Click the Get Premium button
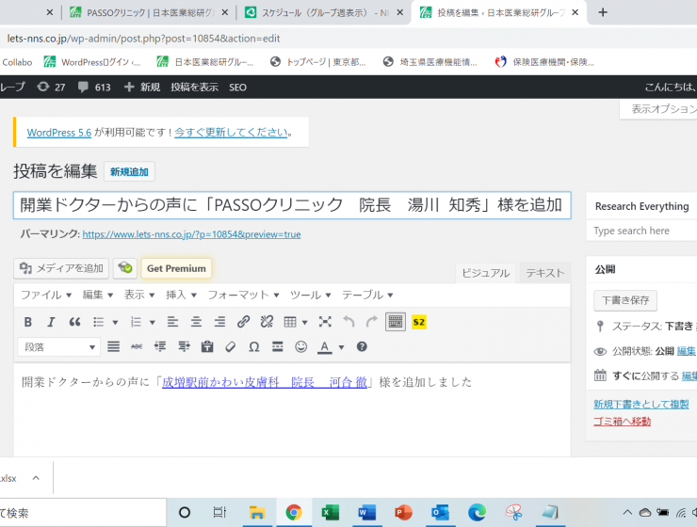The image size is (697, 527). [x=176, y=268]
